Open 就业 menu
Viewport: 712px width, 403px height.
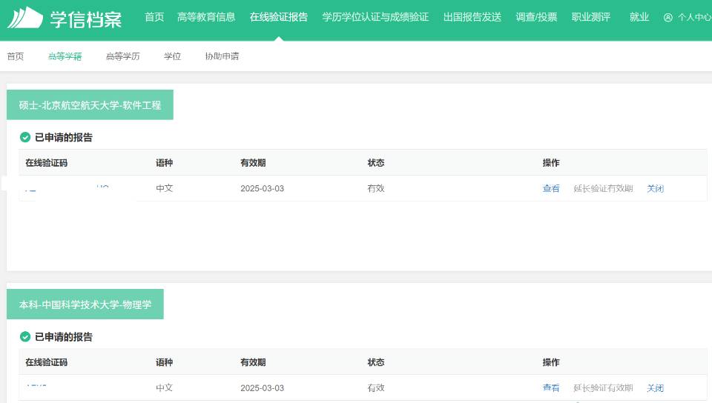point(639,17)
